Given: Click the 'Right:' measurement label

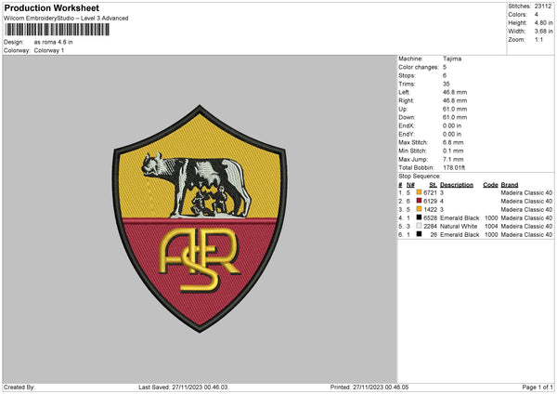Looking at the screenshot, I should (407, 100).
